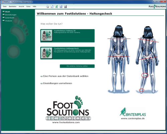This screenshot has width=167, height=134.
Task: Open the bar chart report icon
Action: pos(65,6)
